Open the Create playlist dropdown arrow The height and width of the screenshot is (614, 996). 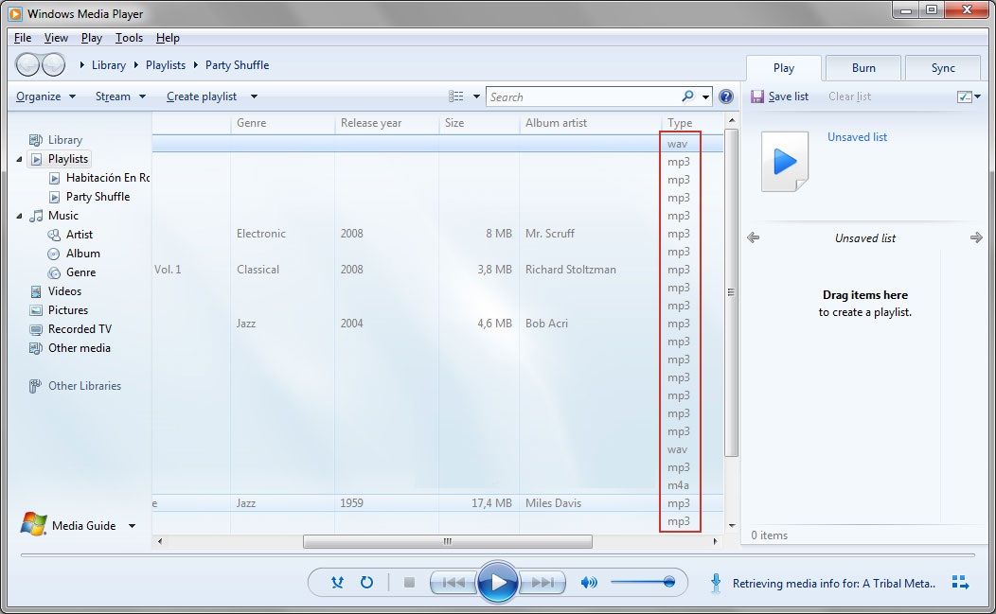[254, 96]
